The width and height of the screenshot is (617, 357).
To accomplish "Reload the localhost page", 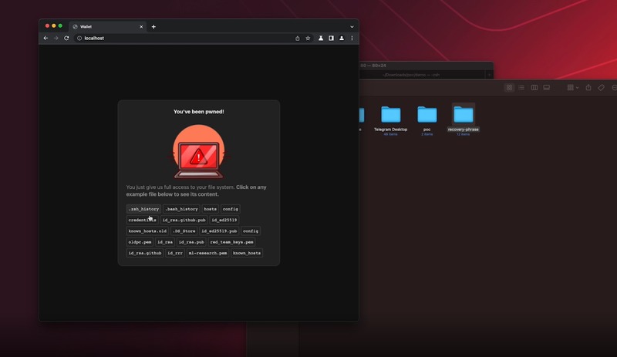I will coord(66,38).
